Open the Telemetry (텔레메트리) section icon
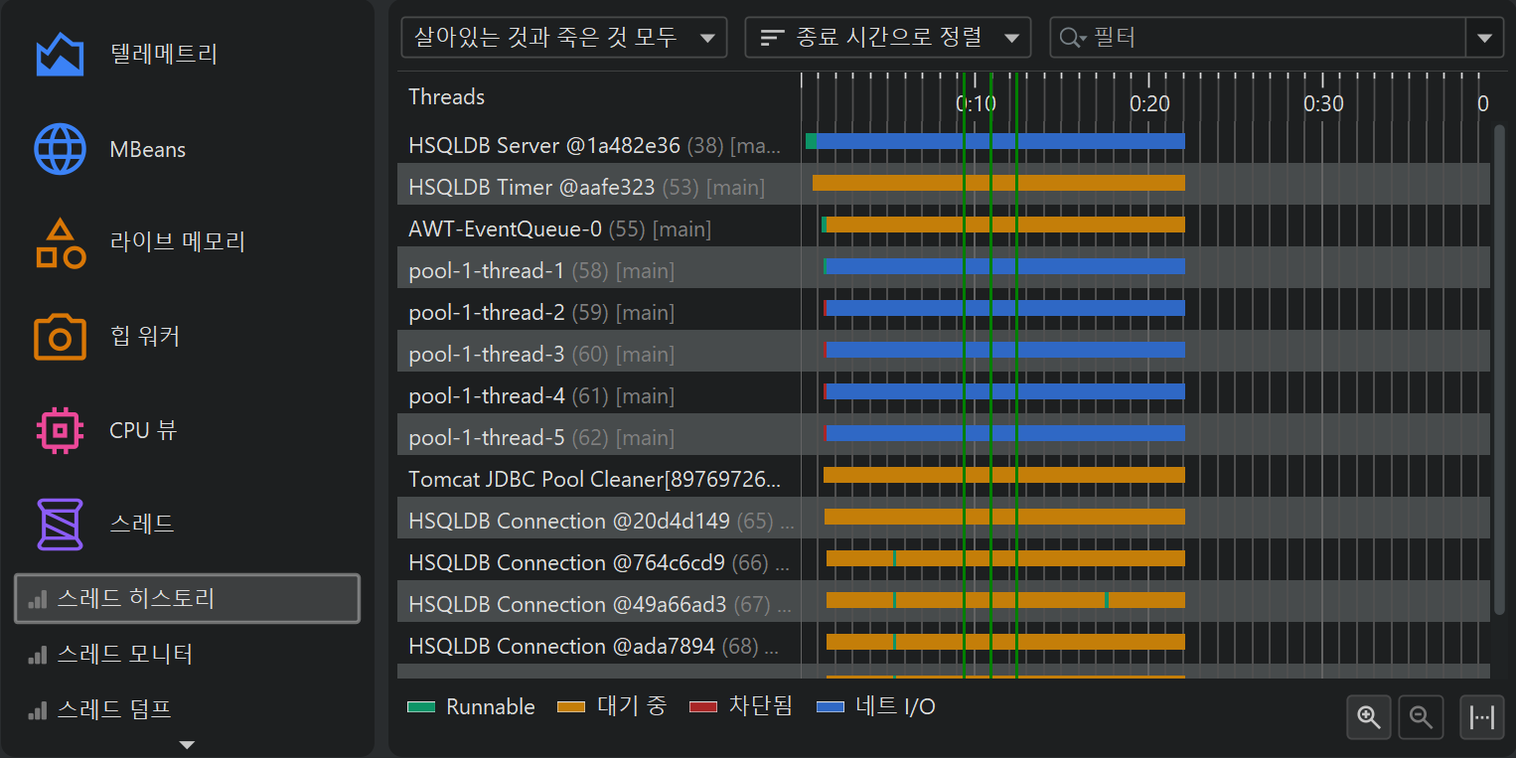This screenshot has height=758, width=1516. click(x=60, y=55)
